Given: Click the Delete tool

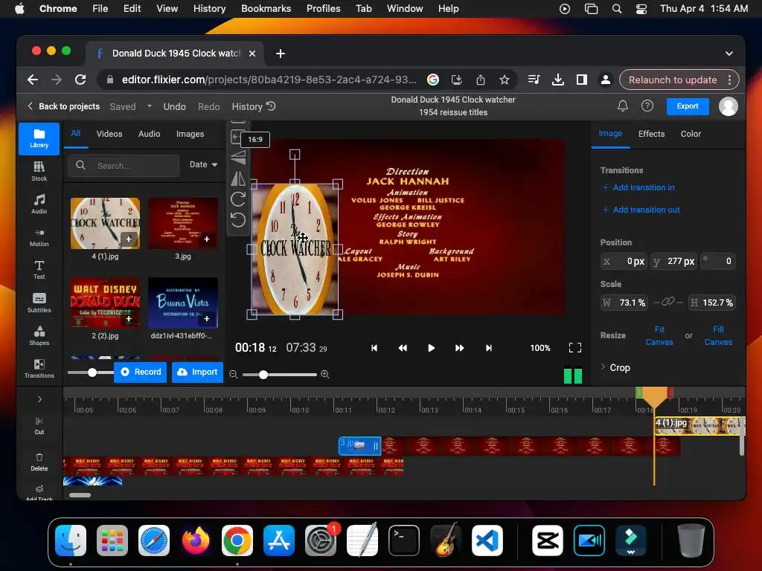Looking at the screenshot, I should pos(39,462).
